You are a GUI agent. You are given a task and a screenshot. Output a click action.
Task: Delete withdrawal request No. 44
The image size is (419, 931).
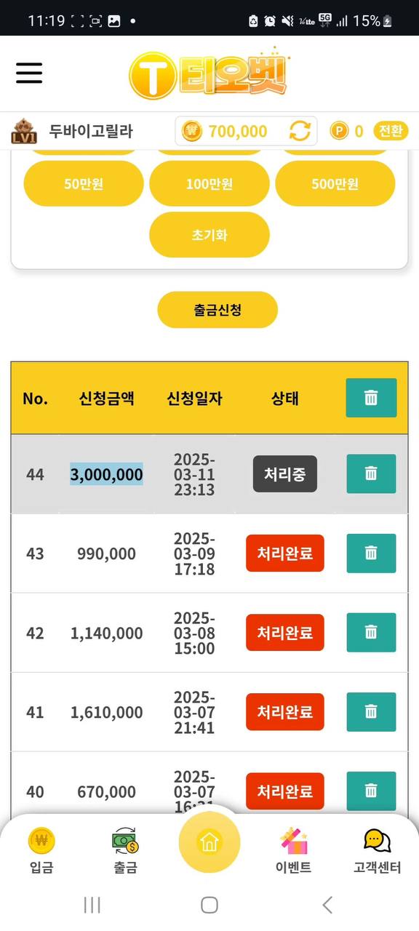click(x=371, y=474)
